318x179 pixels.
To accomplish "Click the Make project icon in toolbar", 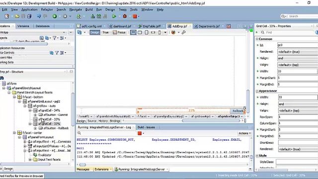I will [93, 16].
